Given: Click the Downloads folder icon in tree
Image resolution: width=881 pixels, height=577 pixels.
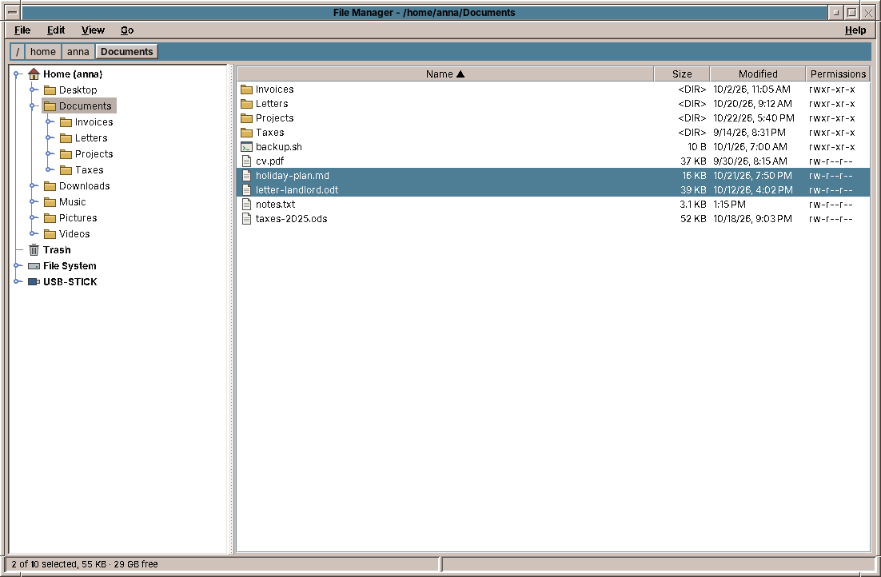Looking at the screenshot, I should click(50, 186).
